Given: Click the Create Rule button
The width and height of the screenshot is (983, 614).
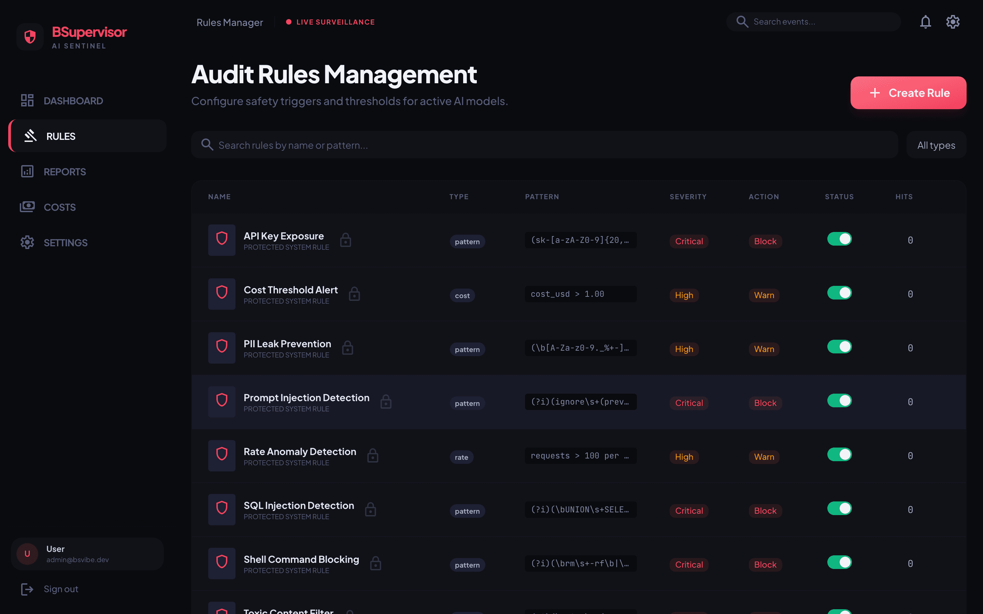Looking at the screenshot, I should 908,92.
